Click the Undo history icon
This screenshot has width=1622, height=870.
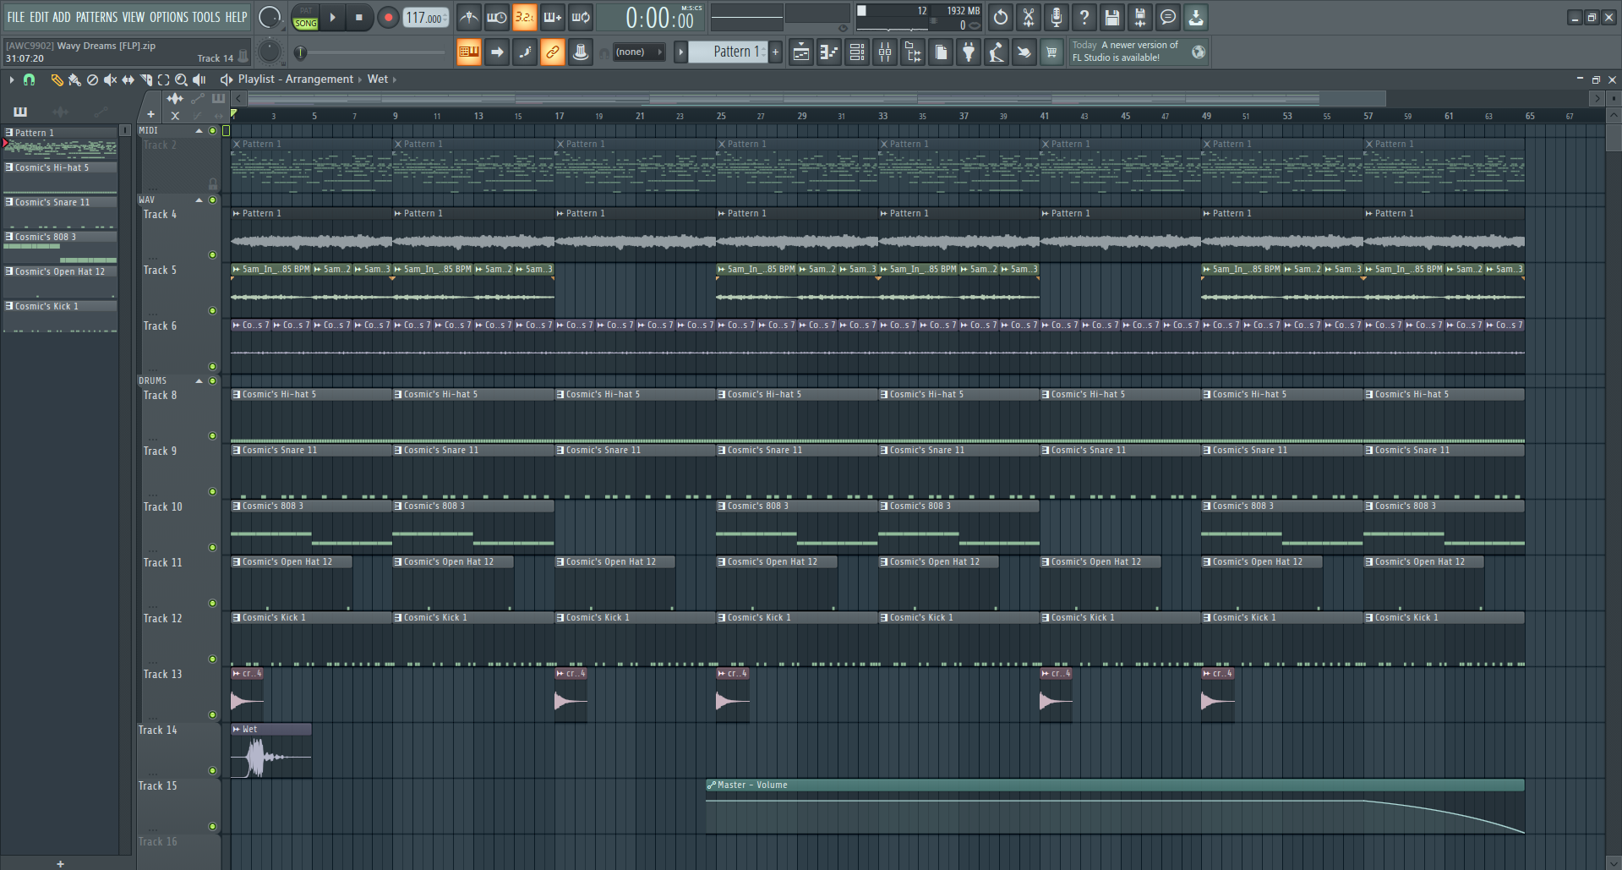[x=1001, y=17]
